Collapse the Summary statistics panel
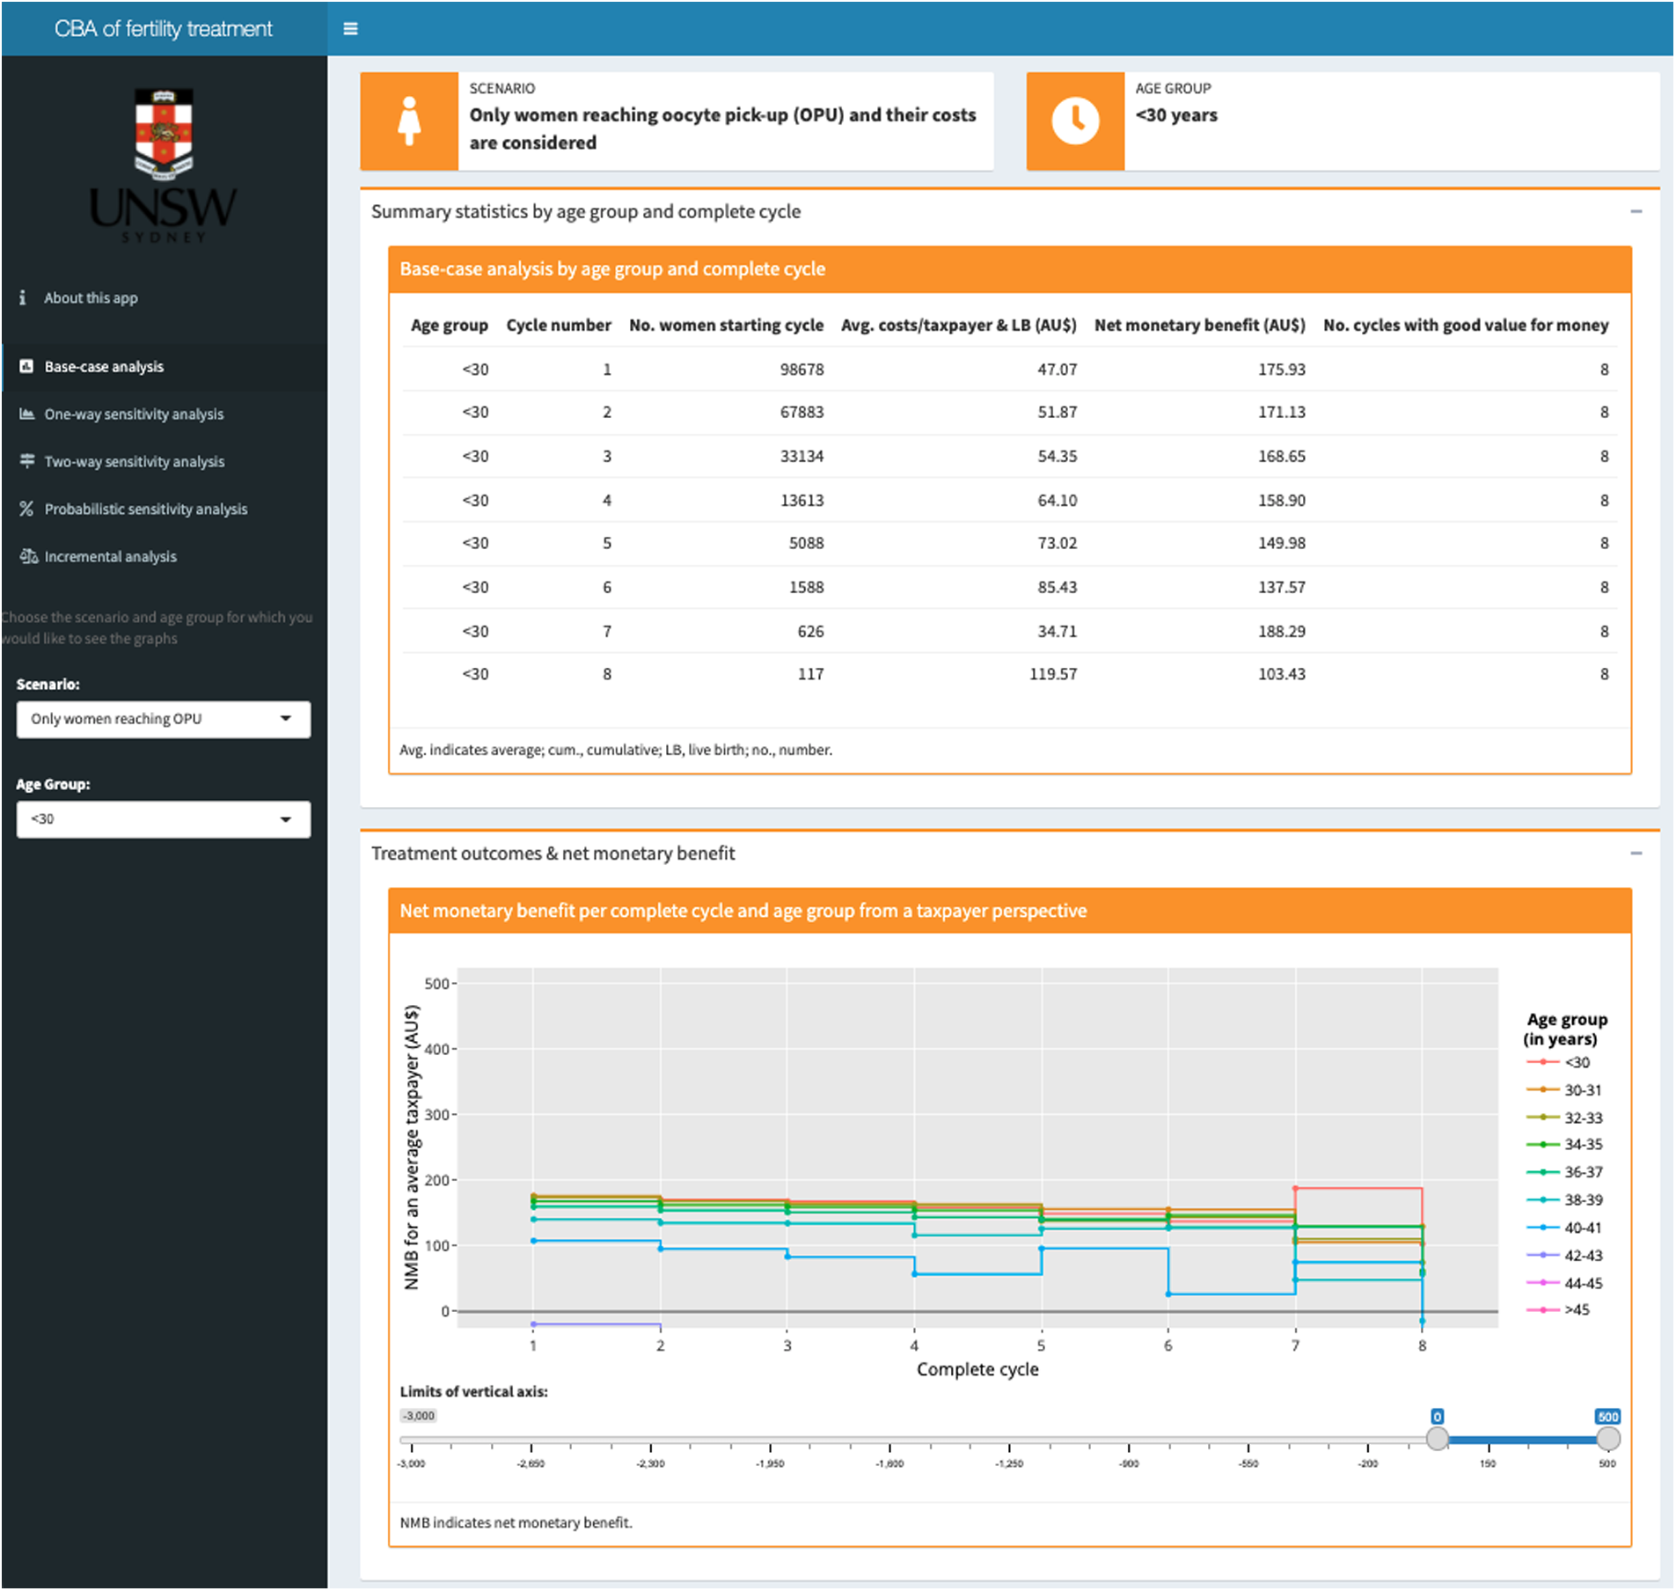This screenshot has width=1676, height=1591. [1636, 212]
